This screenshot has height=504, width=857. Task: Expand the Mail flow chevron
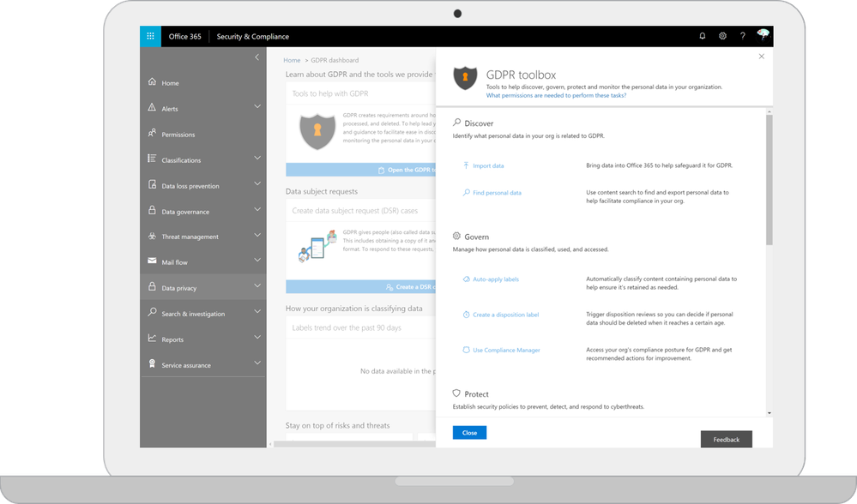point(256,260)
